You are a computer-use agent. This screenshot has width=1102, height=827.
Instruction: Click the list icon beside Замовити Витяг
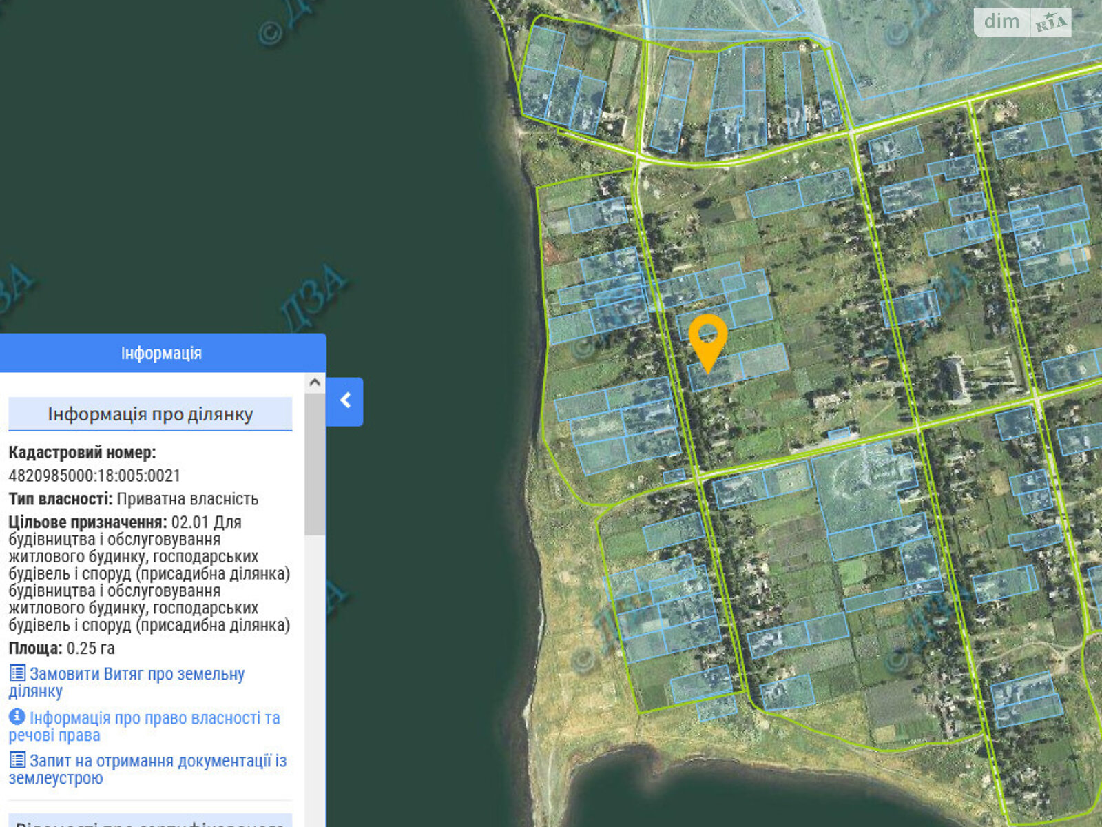click(x=17, y=673)
